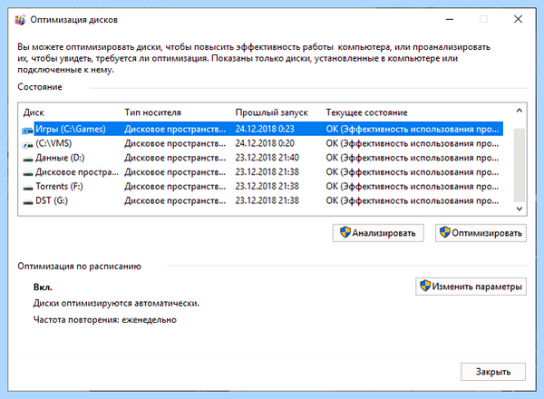Minimize the Оптимизация дисков window
This screenshot has width=544, height=399.
click(x=450, y=19)
